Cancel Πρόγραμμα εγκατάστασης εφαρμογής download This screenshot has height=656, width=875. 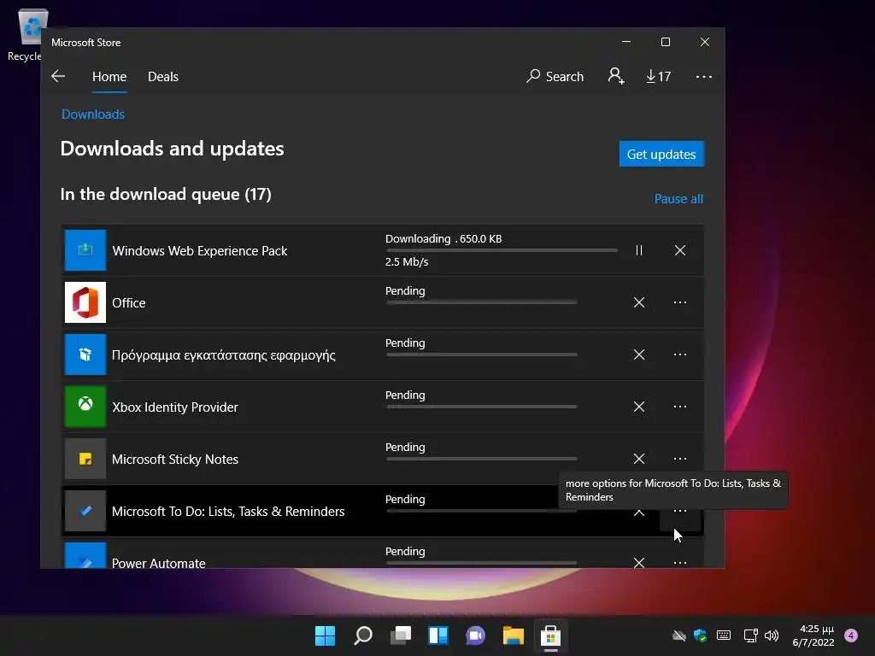(639, 354)
